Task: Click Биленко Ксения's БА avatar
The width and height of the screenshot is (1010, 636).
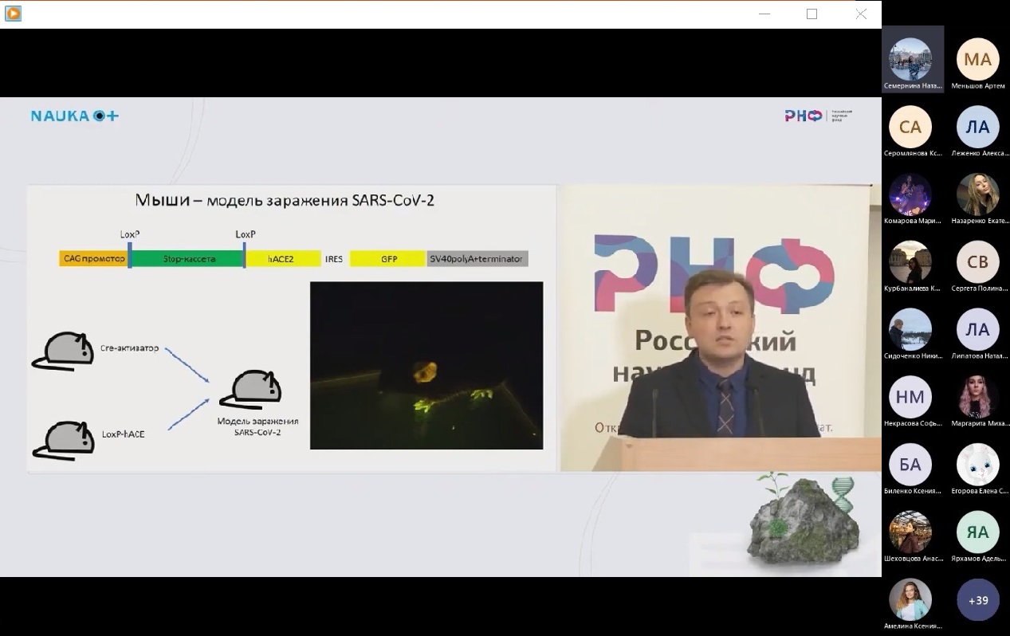Action: click(910, 465)
